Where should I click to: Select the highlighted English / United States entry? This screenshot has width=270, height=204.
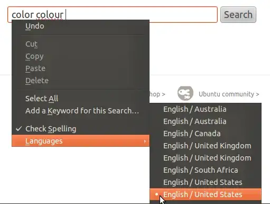tap(206, 194)
